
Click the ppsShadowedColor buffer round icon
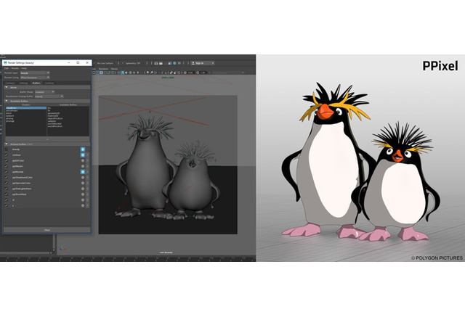click(83, 177)
